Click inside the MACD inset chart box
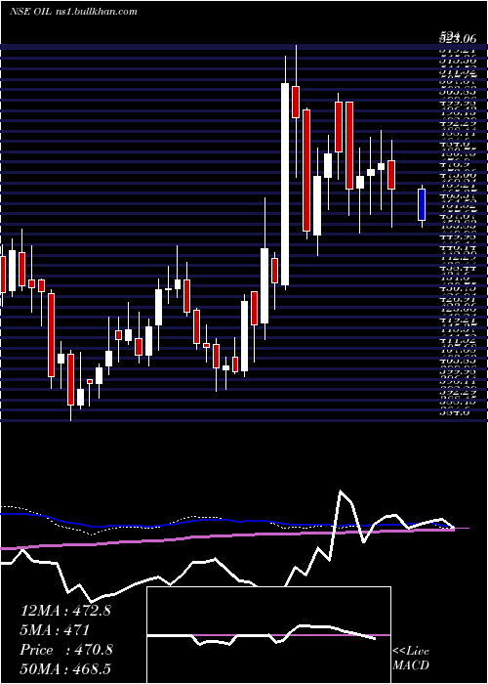 click(x=268, y=635)
